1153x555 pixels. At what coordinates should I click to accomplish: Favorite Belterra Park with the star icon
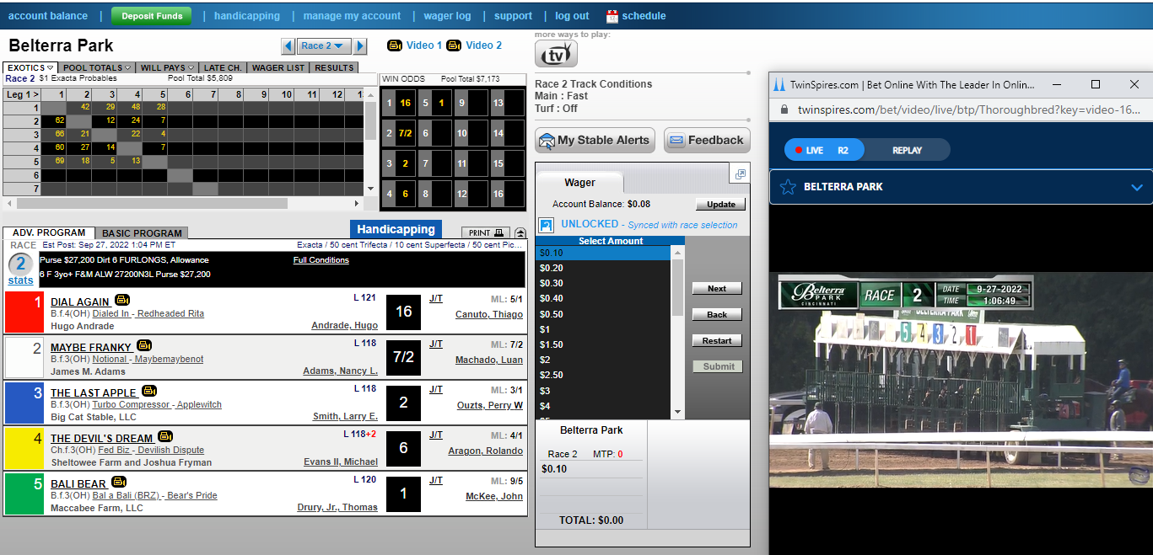(788, 187)
